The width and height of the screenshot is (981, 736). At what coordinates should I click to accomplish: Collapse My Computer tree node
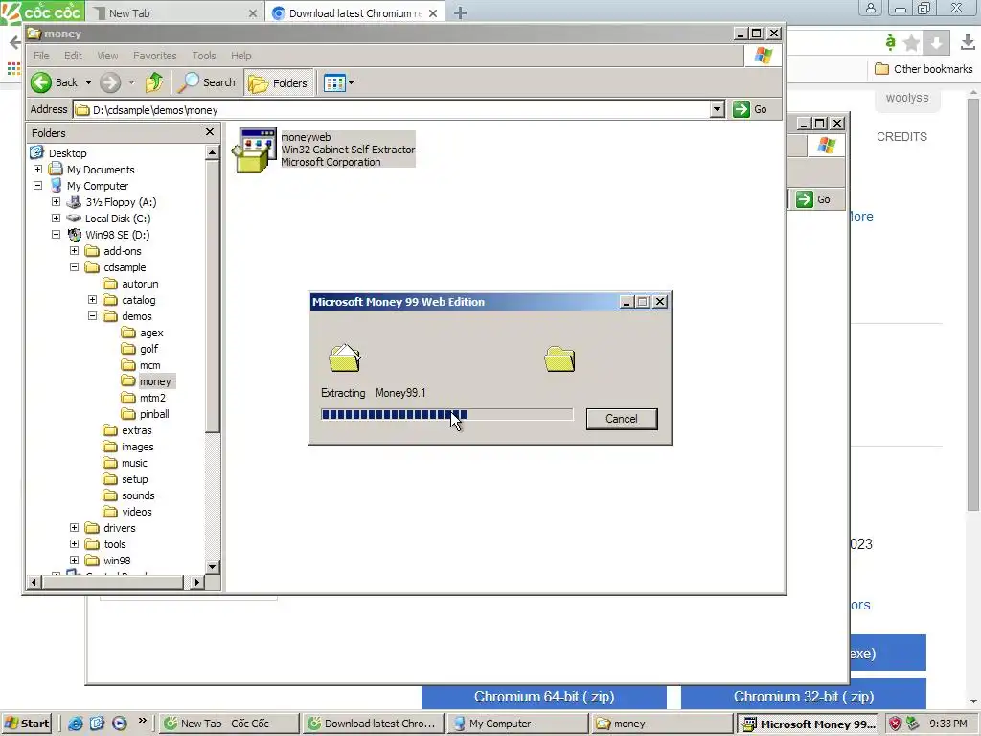click(x=37, y=186)
